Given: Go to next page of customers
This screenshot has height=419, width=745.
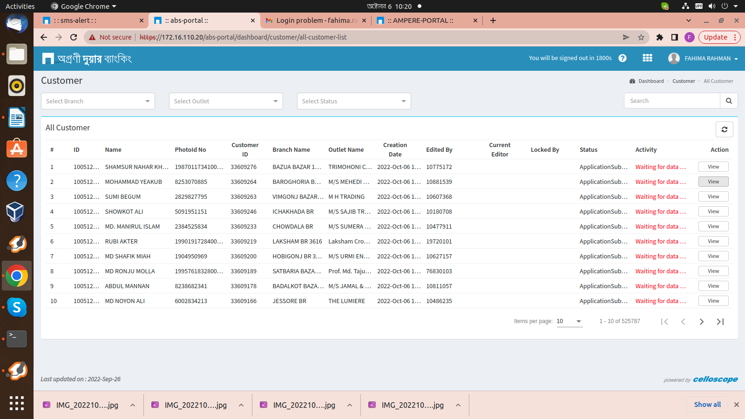Looking at the screenshot, I should tap(702, 322).
